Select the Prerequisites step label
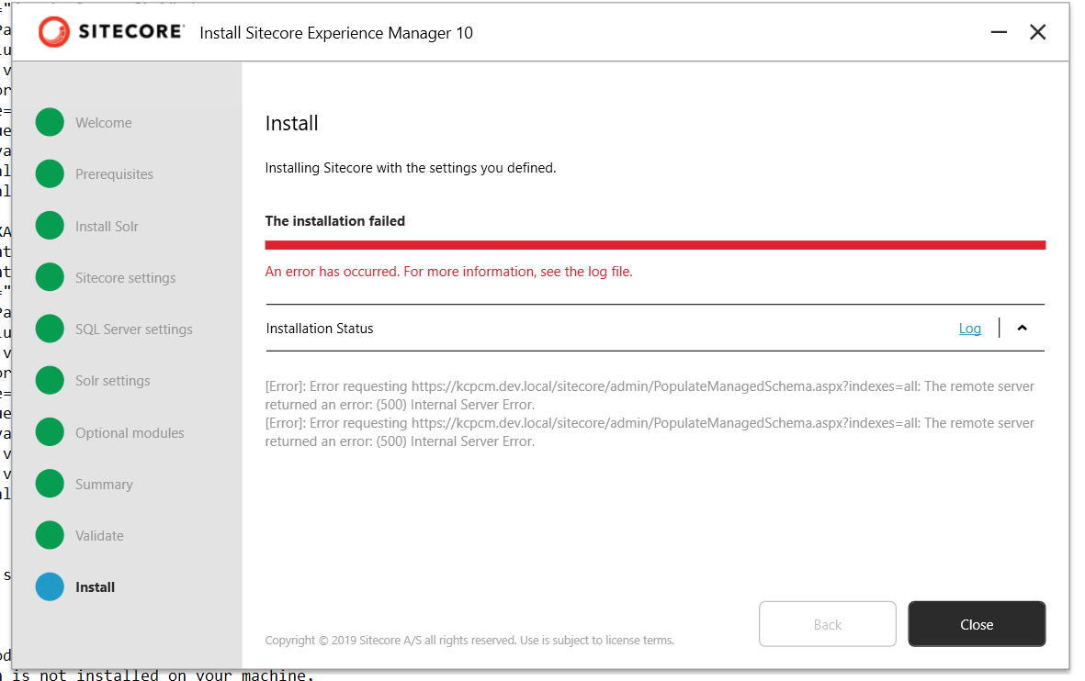The width and height of the screenshot is (1085, 681). point(114,174)
